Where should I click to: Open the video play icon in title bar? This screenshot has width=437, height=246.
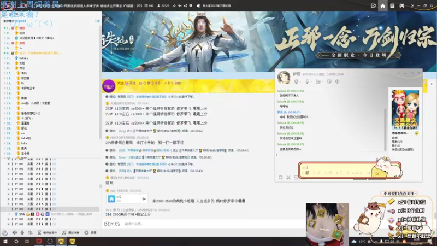(374, 5)
